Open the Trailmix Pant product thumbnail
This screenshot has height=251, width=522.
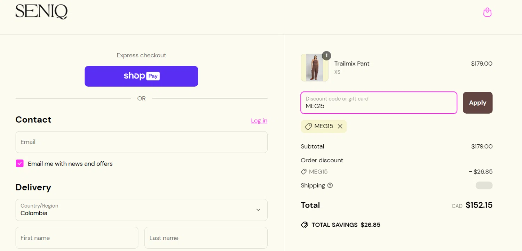click(315, 67)
